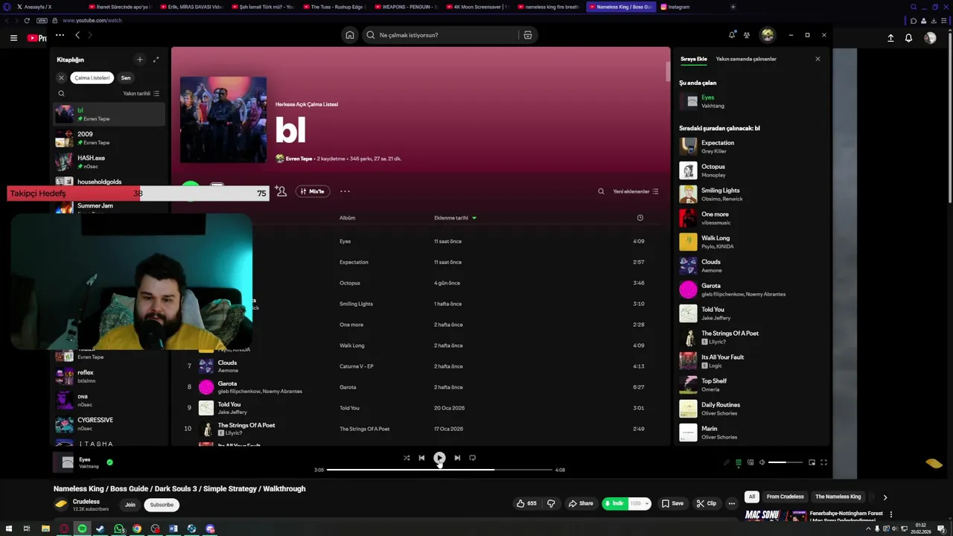Open the reflex playlist in library
The image size is (953, 536).
[110, 377]
